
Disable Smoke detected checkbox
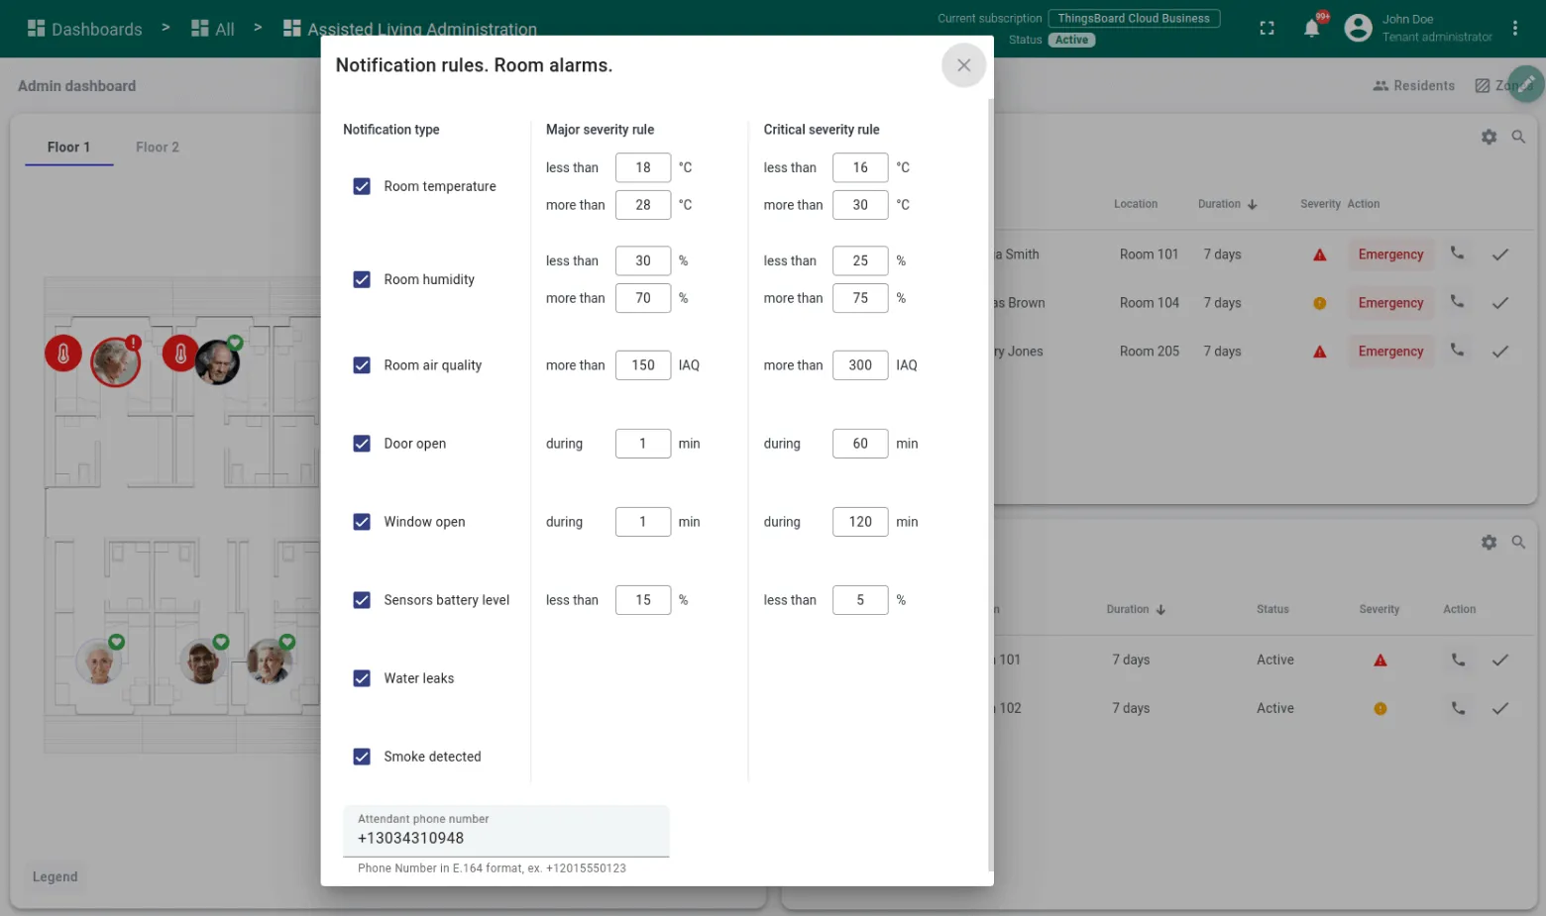(x=362, y=757)
